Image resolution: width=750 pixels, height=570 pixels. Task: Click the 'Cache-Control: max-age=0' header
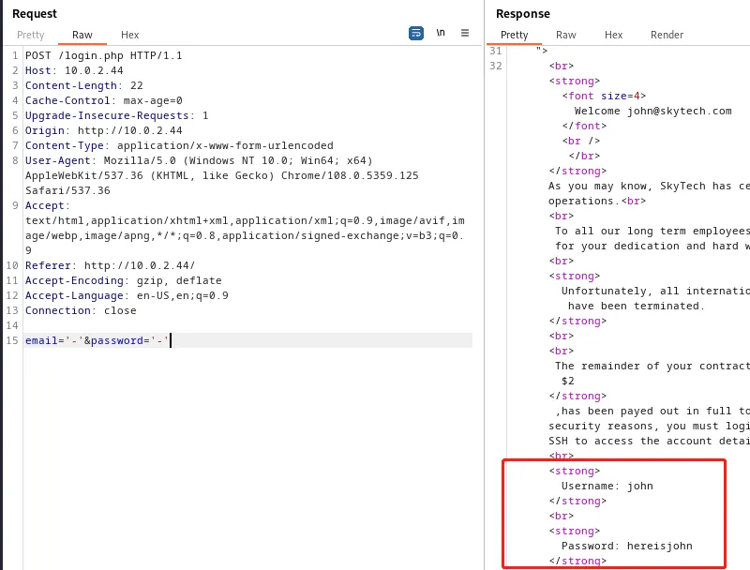(104, 100)
